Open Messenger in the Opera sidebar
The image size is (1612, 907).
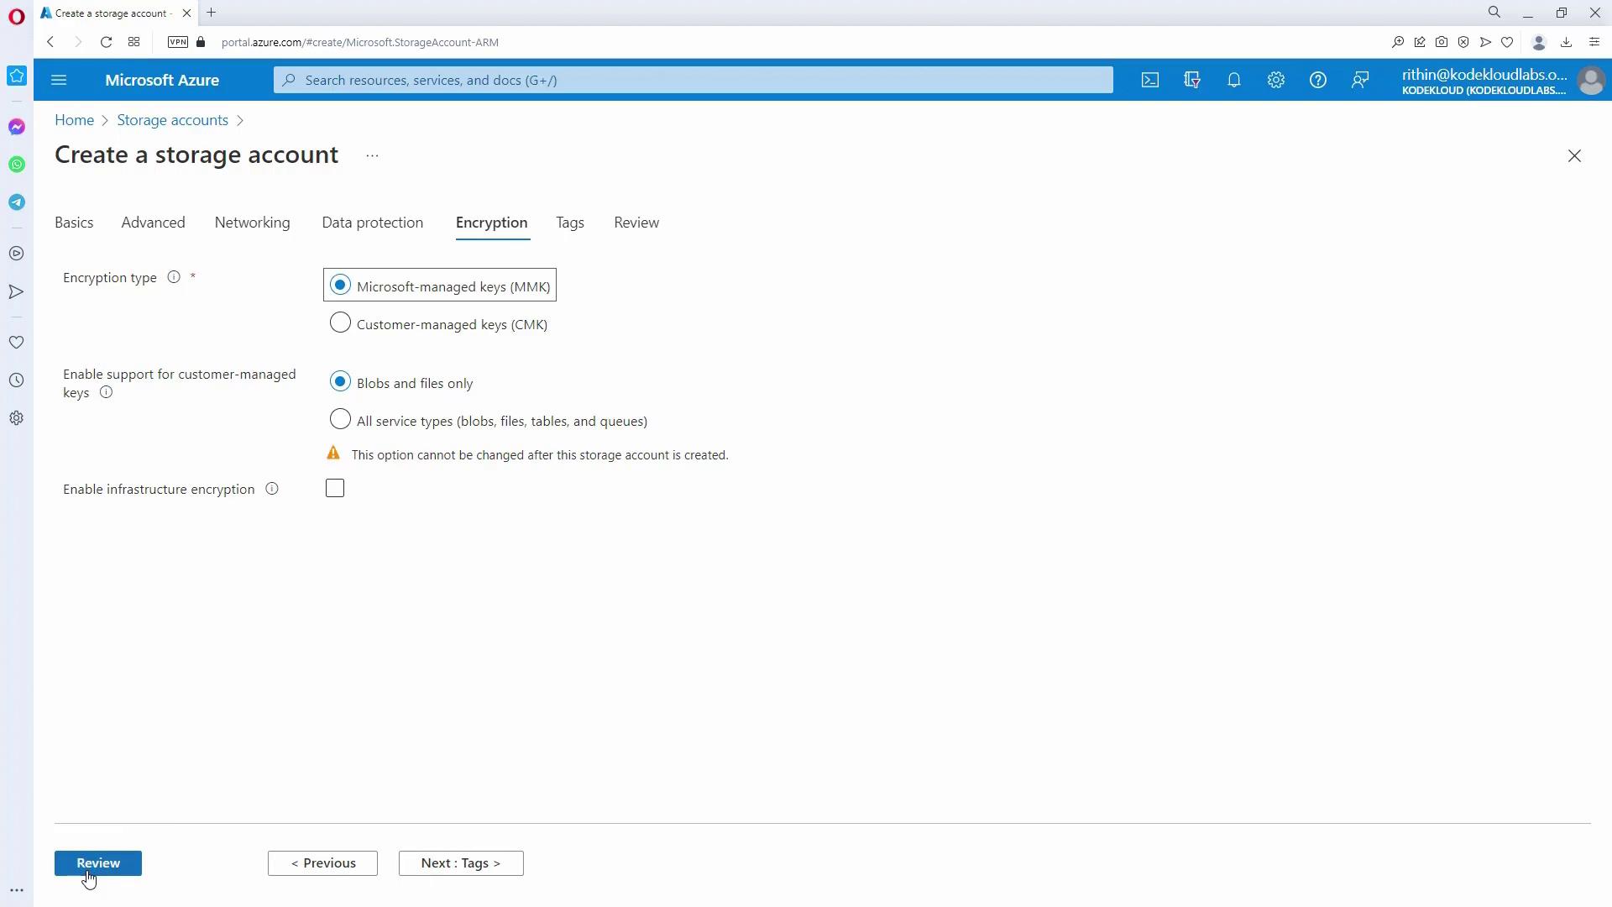coord(17,127)
